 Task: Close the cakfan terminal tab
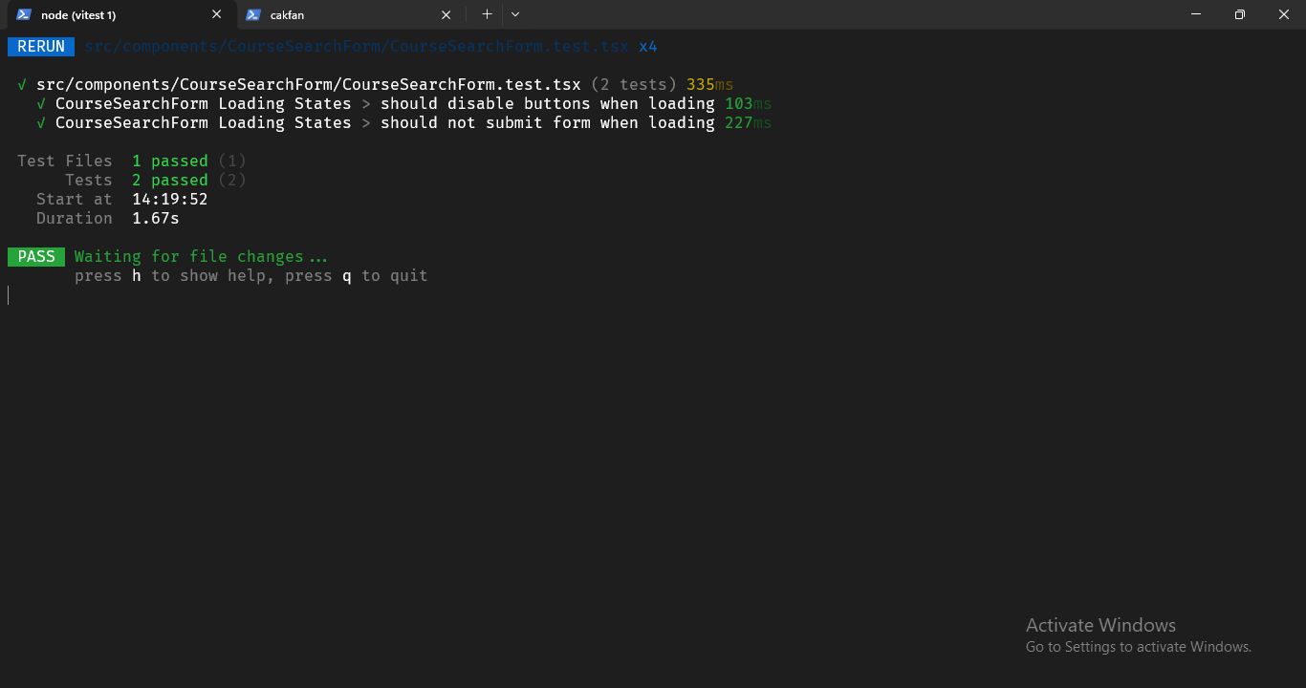point(446,14)
